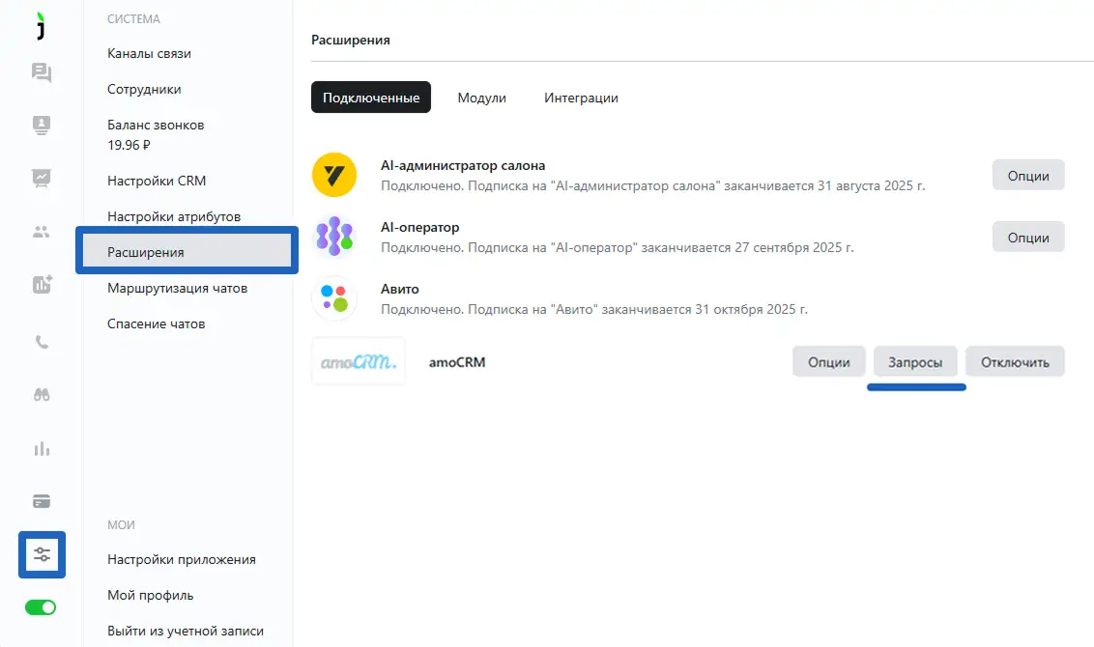Click the amoCRM logo thumbnail
Screen dimensions: 1094x647
[x=359, y=362]
